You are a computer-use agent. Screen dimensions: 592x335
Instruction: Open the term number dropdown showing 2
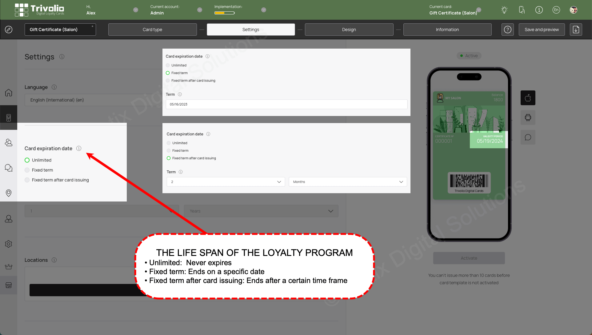(x=226, y=182)
